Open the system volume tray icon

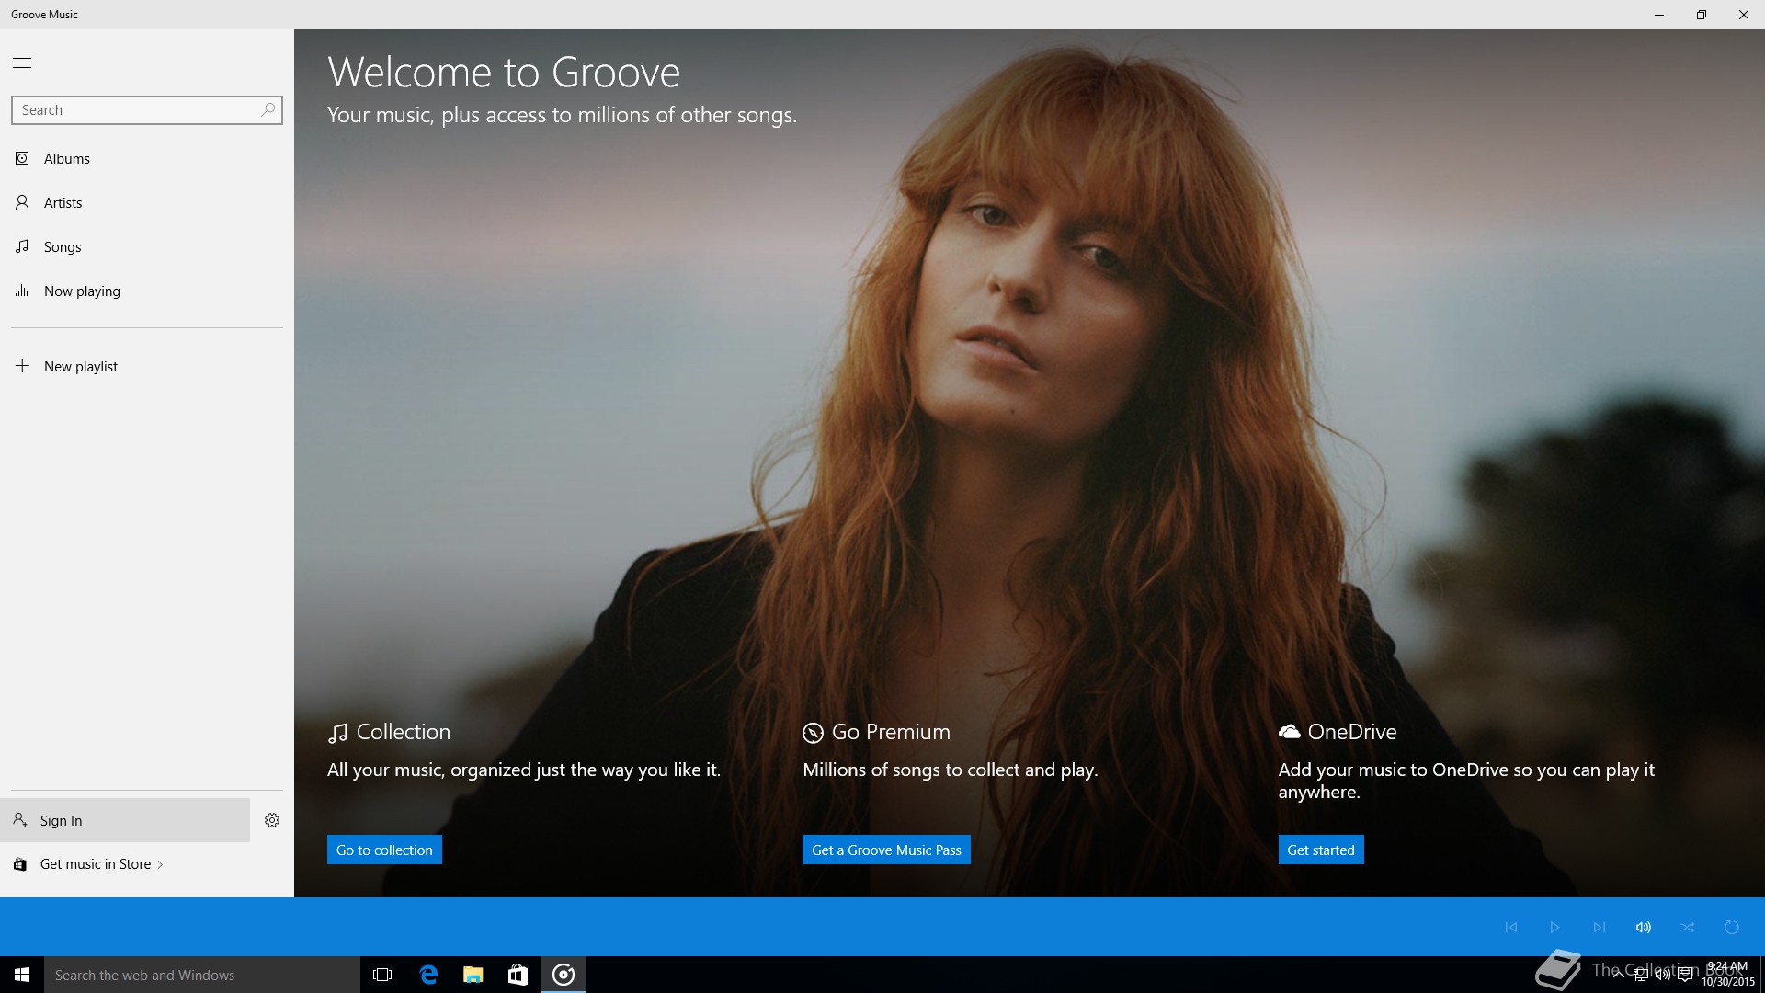click(x=1663, y=976)
